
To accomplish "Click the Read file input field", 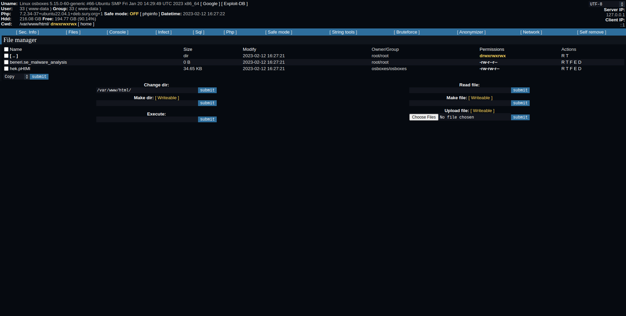I will [x=460, y=90].
